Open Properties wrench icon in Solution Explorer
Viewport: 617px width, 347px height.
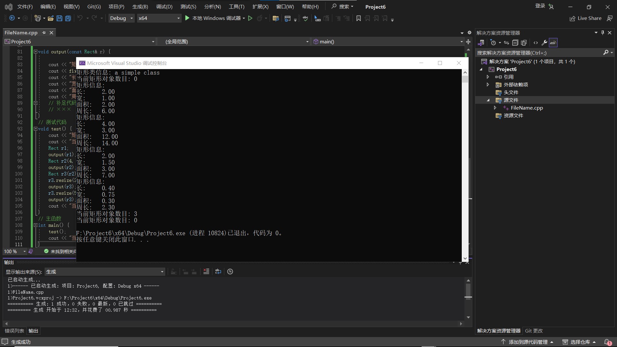544,43
